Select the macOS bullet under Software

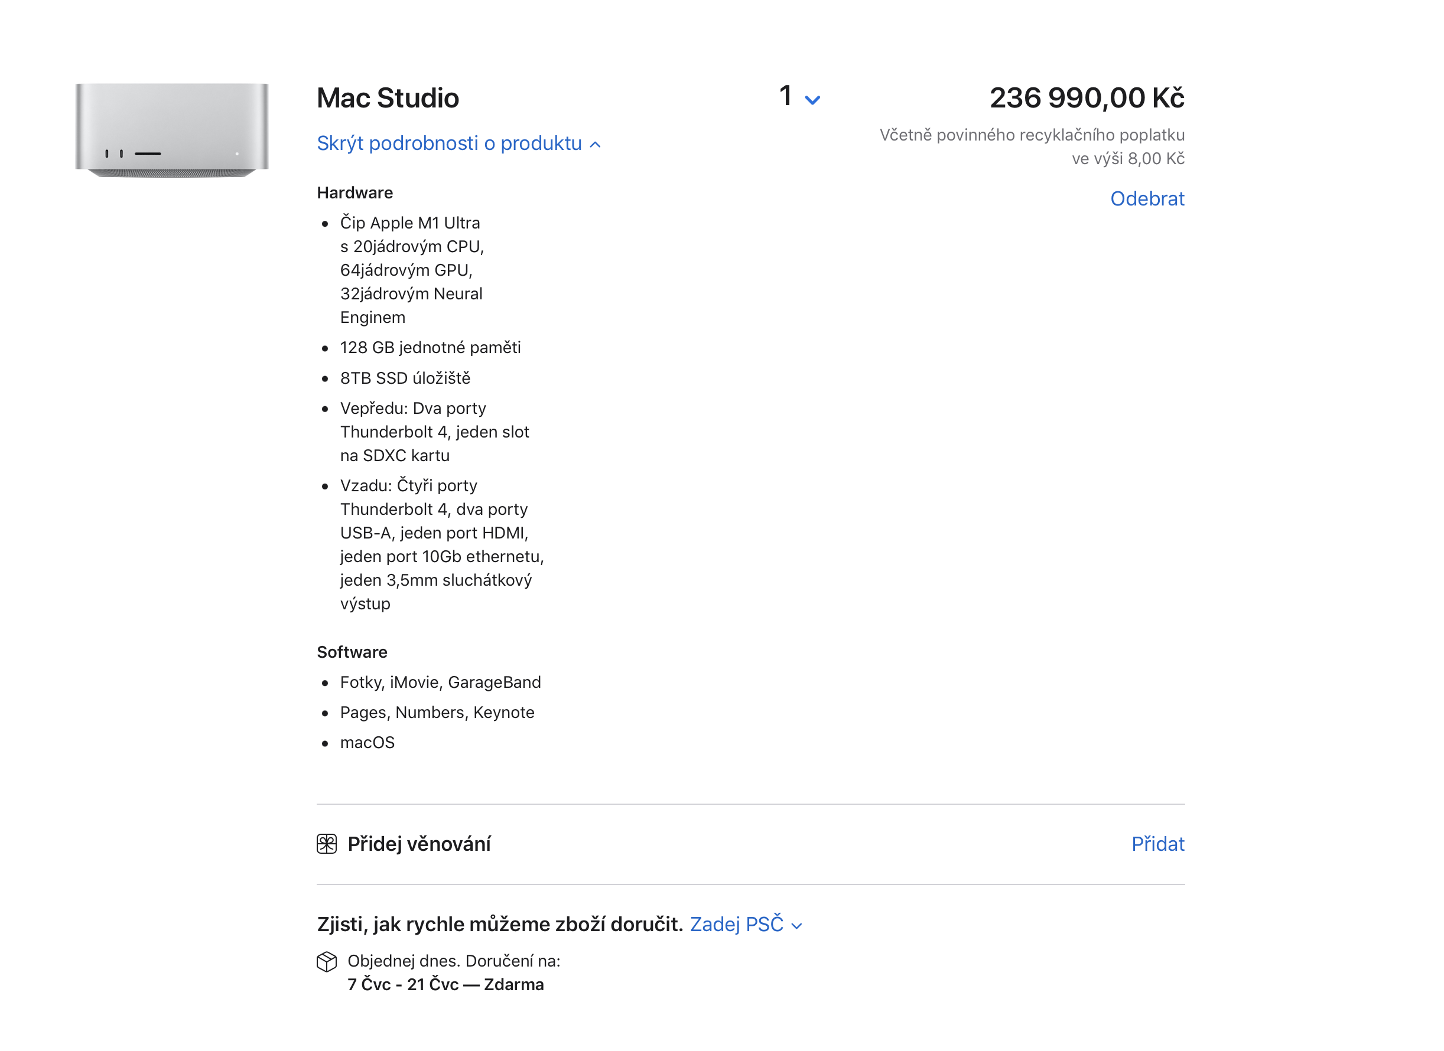[368, 742]
